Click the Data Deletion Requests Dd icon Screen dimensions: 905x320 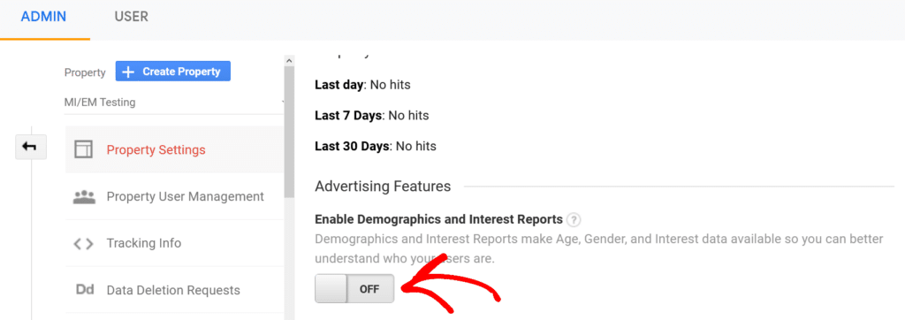(x=84, y=289)
